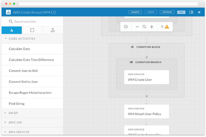Choose Convert Xml to Json
The image size is (206, 137).
(32, 82)
